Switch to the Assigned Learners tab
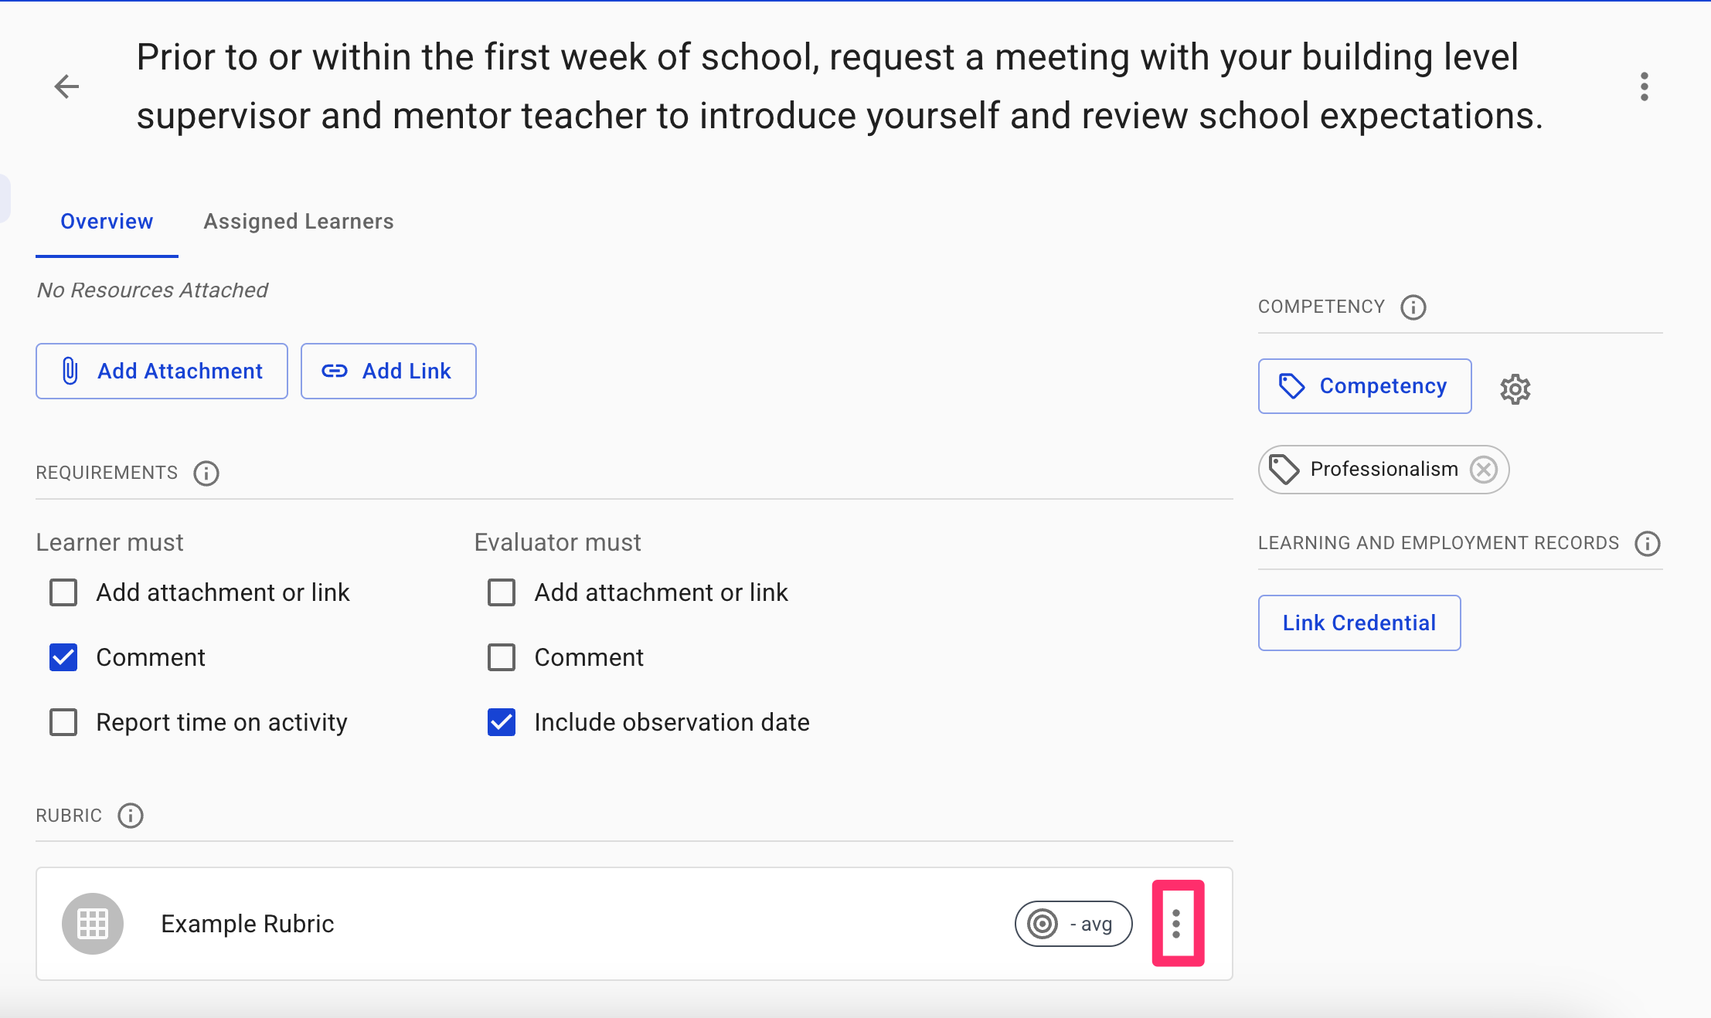 (x=298, y=222)
